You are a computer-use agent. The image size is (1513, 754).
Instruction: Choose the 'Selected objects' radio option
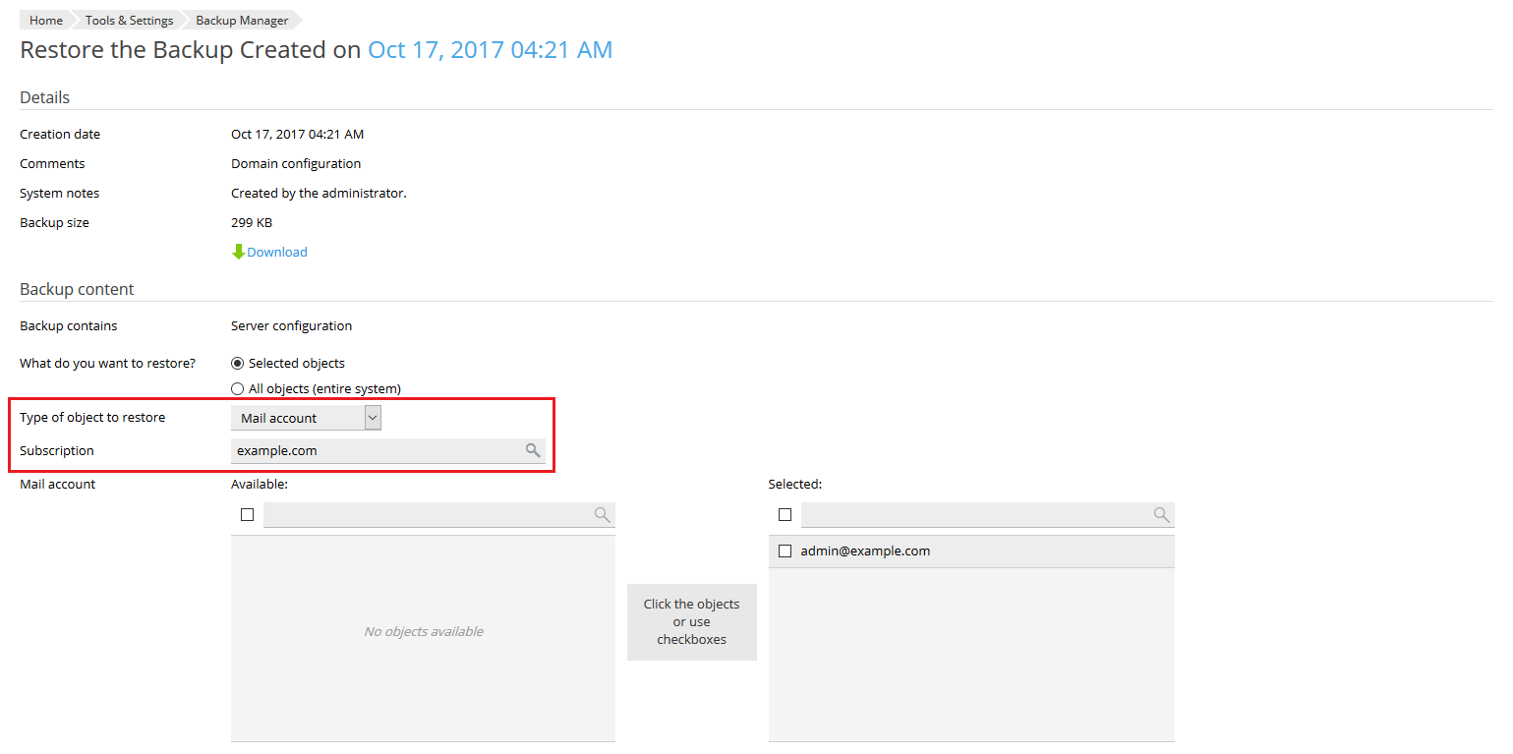pos(237,363)
